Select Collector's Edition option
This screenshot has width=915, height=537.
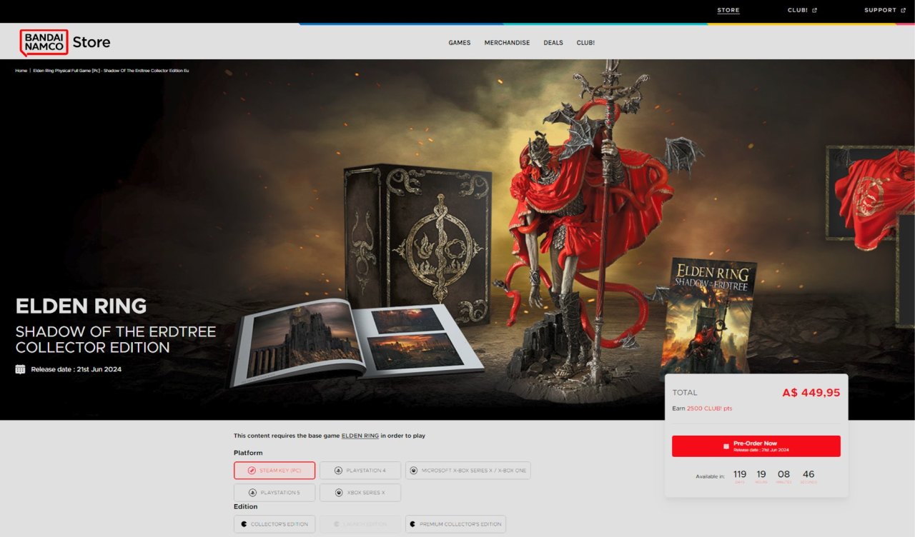pyautogui.click(x=274, y=524)
